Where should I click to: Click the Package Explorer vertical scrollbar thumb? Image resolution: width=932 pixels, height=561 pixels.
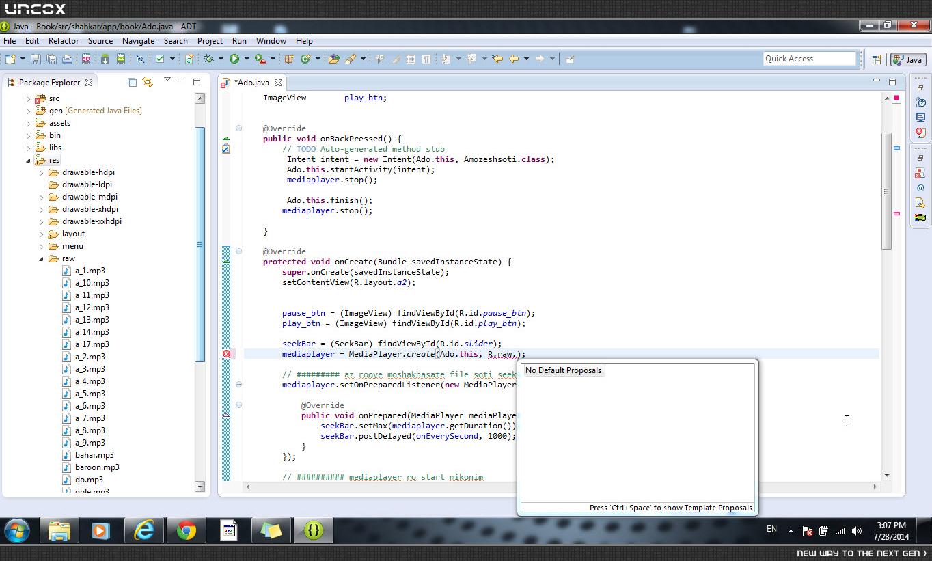coord(200,244)
